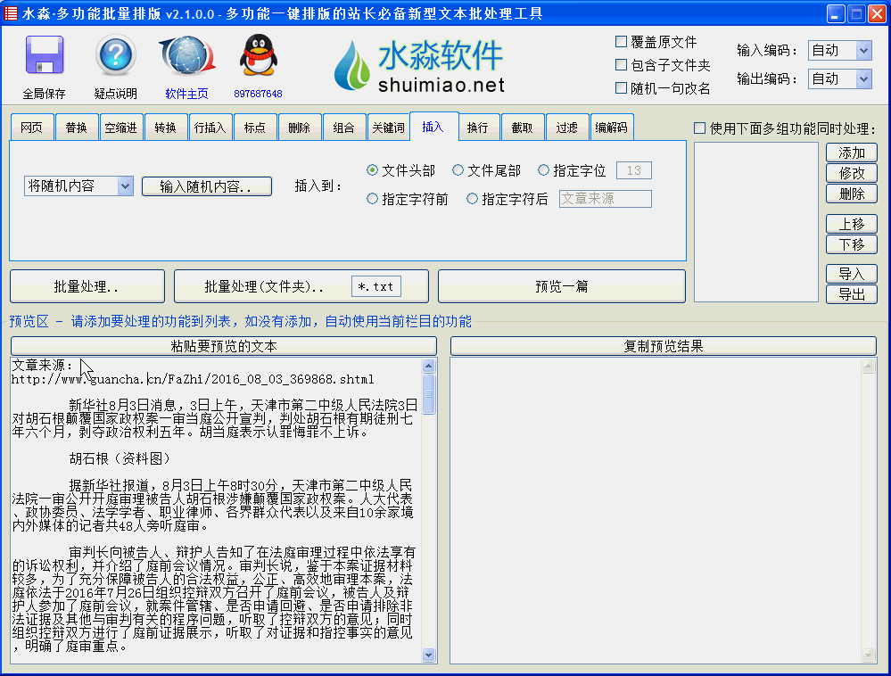This screenshot has height=676, width=891.
Task: Open the 关键词 tab
Action: coord(388,128)
